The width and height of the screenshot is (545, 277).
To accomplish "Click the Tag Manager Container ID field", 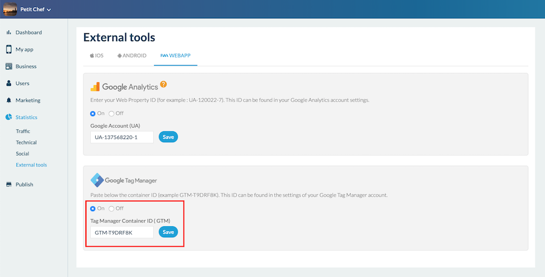I will [x=122, y=232].
